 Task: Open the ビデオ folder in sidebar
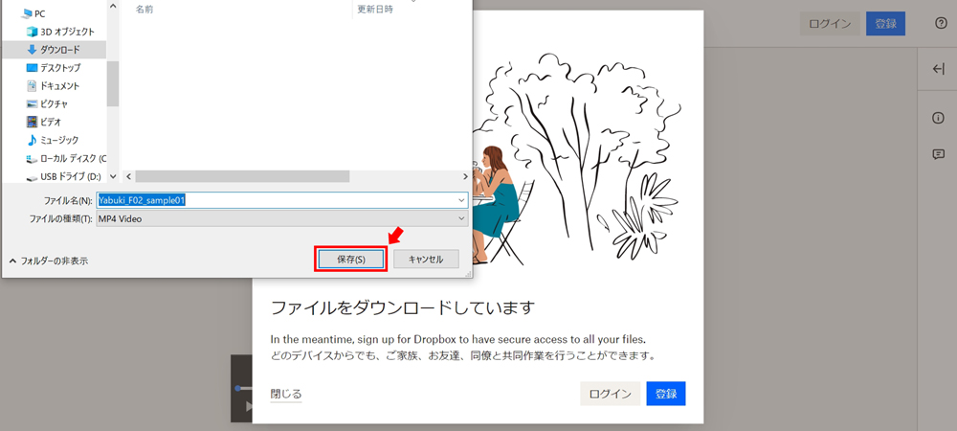(43, 122)
